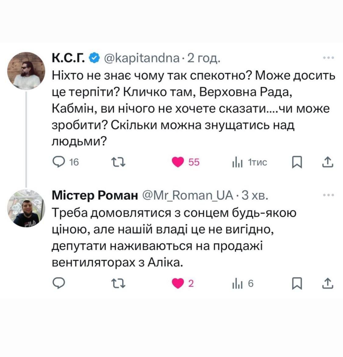Retweet the К.С.Г. post
The image size is (343, 357).
pyautogui.click(x=119, y=162)
